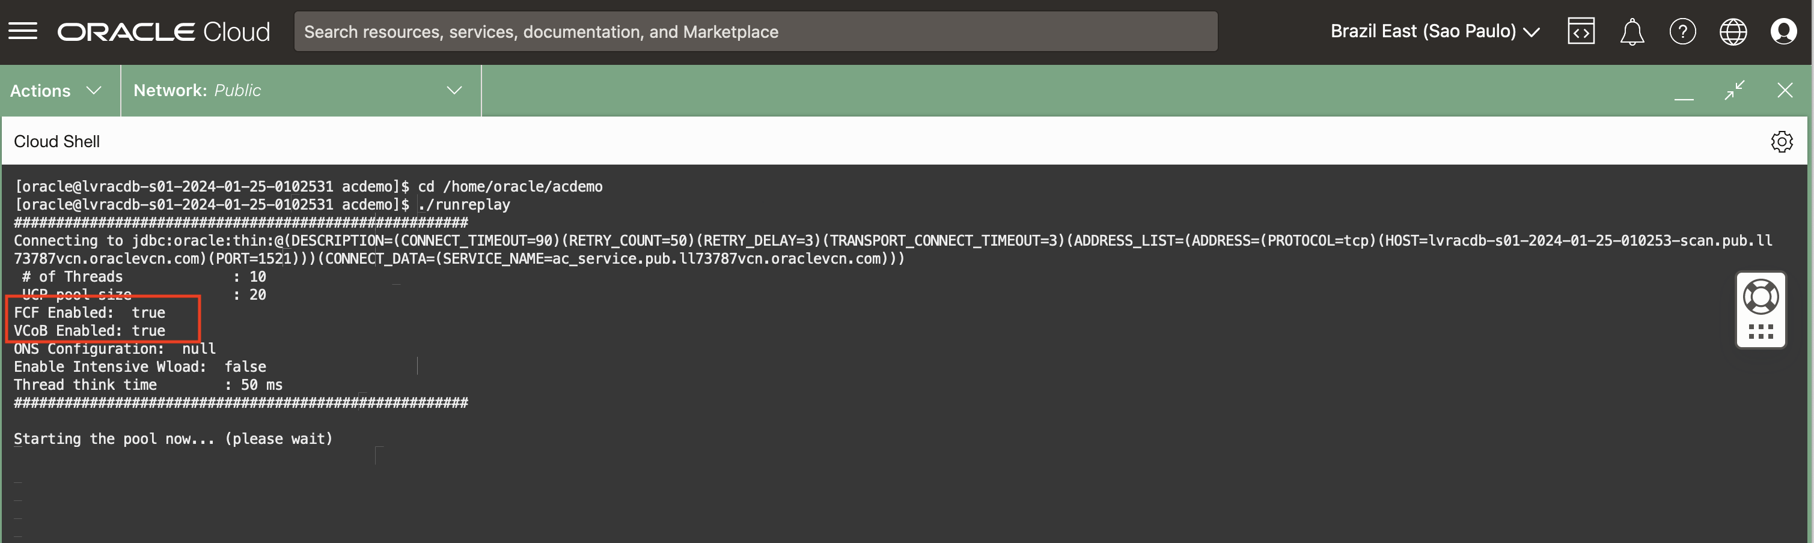The width and height of the screenshot is (1814, 543).
Task: Open the Help question mark menu
Action: click(1682, 32)
